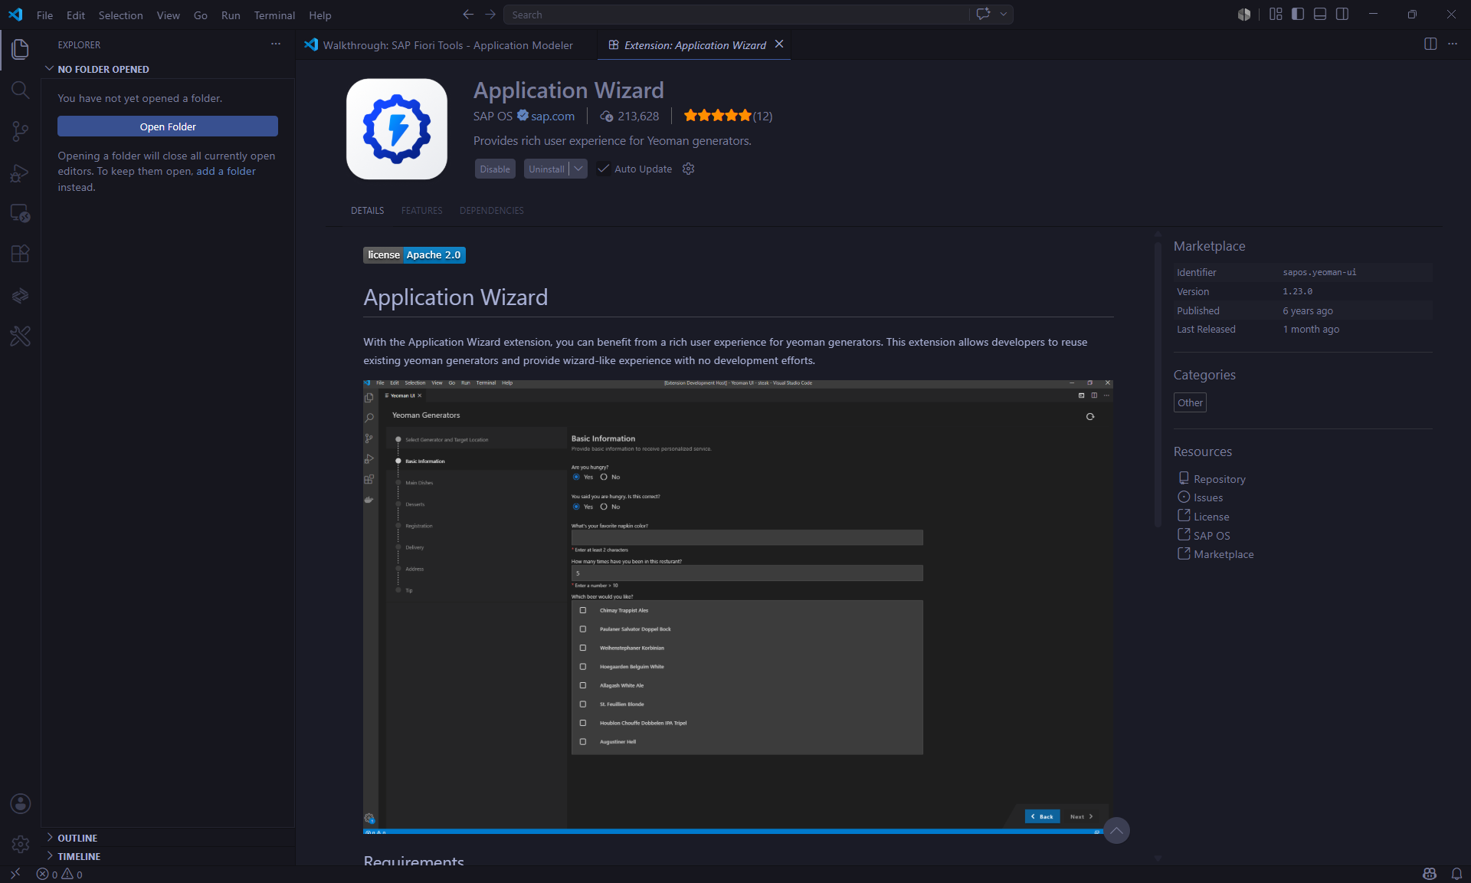The image size is (1471, 883).
Task: Close the Extension: Application Wizard tab
Action: [779, 44]
